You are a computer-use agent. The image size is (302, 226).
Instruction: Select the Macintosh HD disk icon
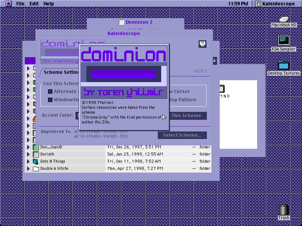coord(284,19)
